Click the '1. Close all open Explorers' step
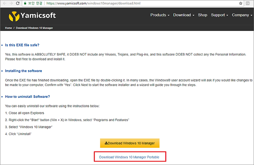This screenshot has height=165, width=254. point(25,113)
